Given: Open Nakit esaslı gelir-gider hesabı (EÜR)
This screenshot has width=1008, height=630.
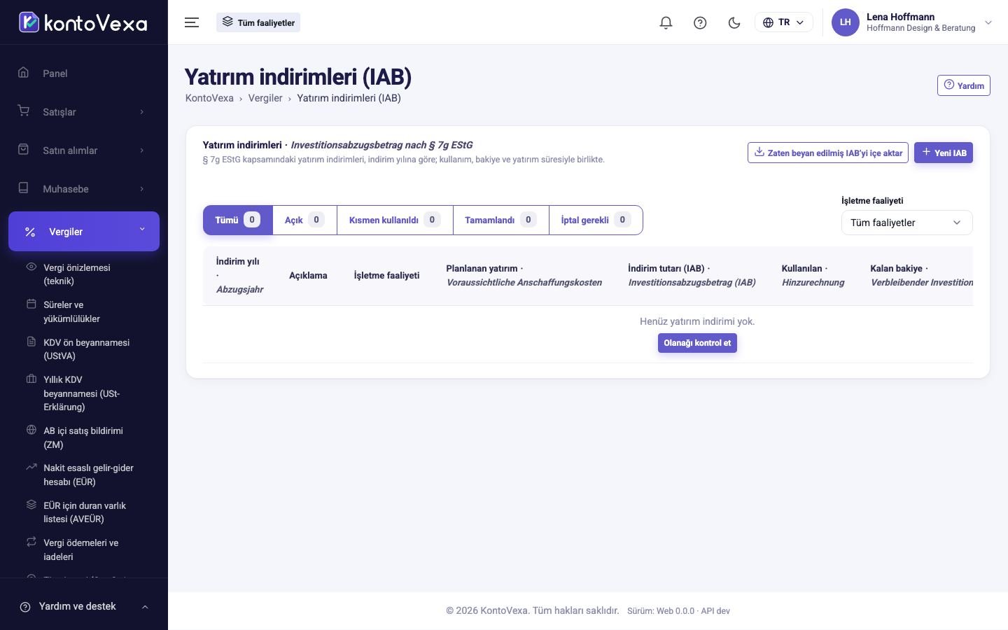Looking at the screenshot, I should click(84, 475).
